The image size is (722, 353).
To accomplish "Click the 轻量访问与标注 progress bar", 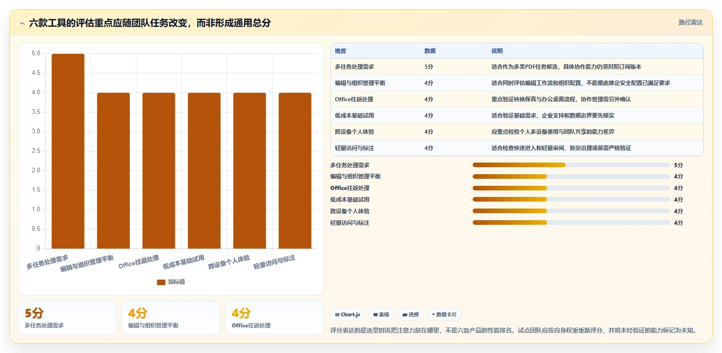I will (x=571, y=223).
